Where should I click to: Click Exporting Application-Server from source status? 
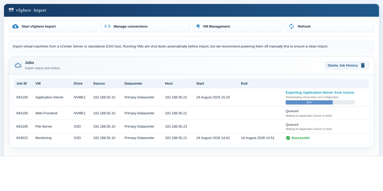point(320,92)
